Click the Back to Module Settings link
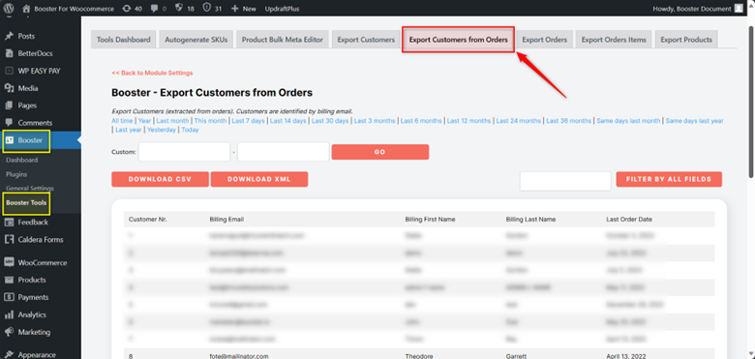This screenshot has width=755, height=359. tap(152, 73)
